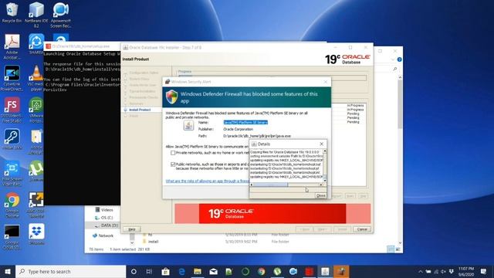Viewport: 494px width, 278px height.
Task: Show hidden system tray icons
Action: [420, 271]
